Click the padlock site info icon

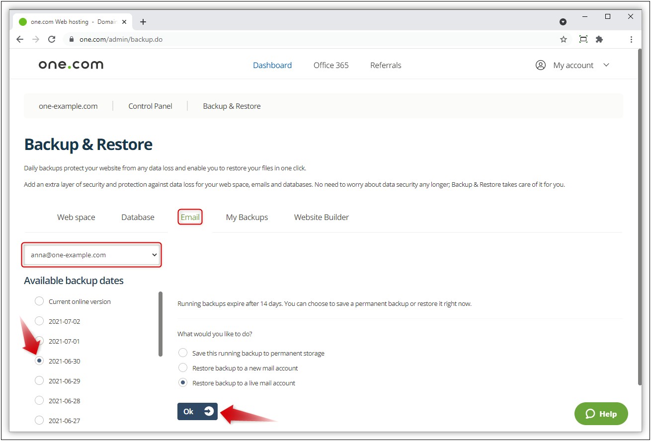click(x=72, y=39)
